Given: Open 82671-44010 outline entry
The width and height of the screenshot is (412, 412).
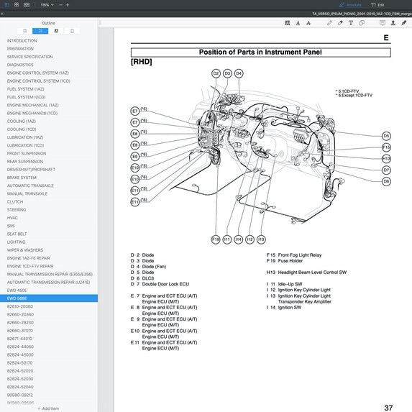Looking at the screenshot, I should [x=19, y=339].
